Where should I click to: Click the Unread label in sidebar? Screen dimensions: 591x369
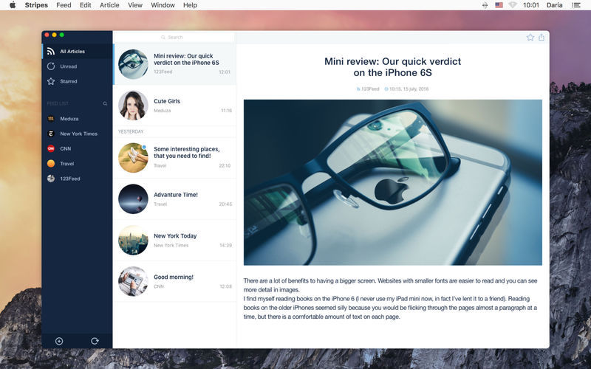coord(68,66)
